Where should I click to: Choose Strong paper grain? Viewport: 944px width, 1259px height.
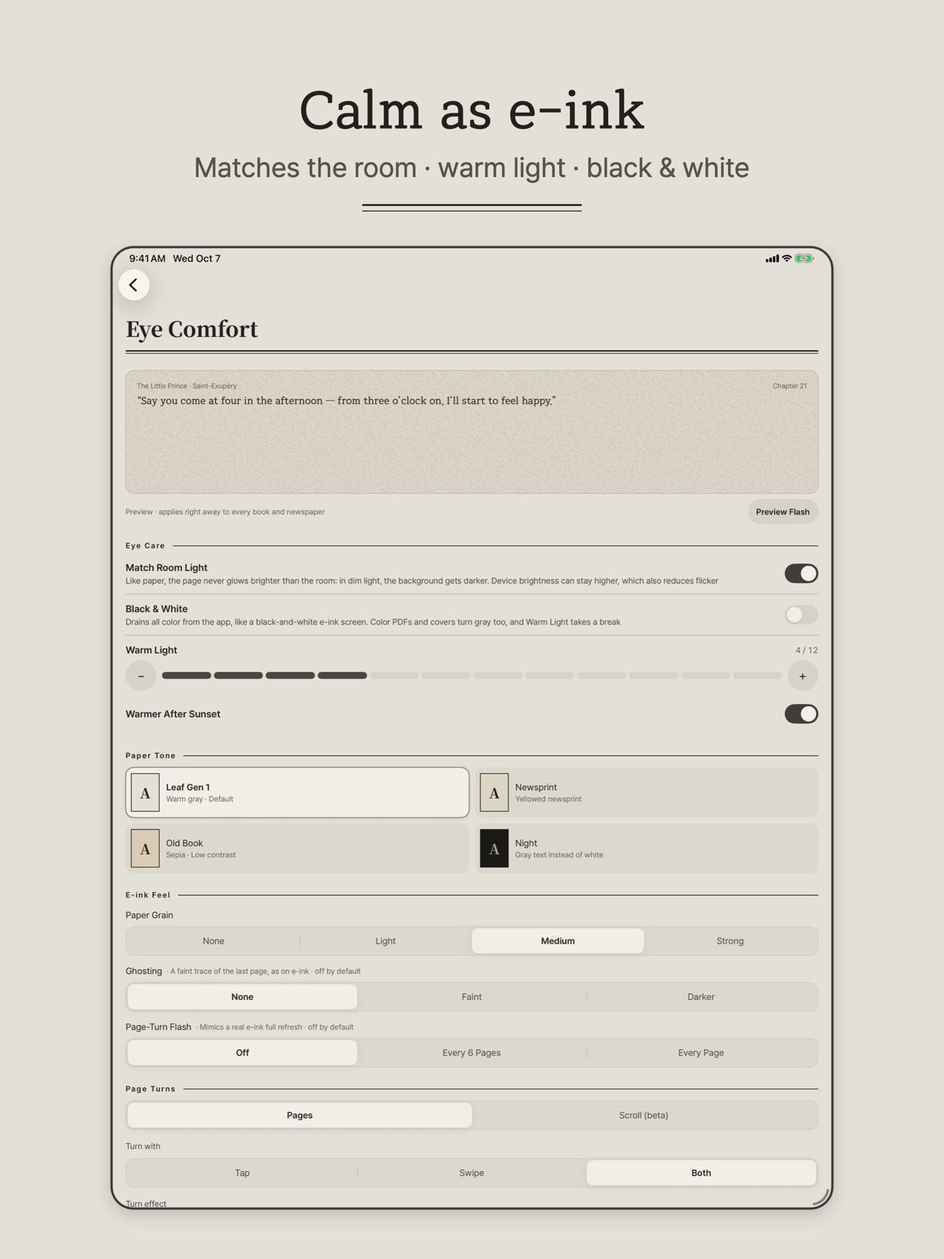pyautogui.click(x=730, y=941)
